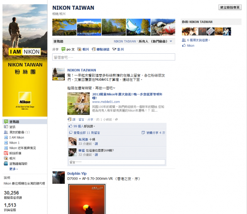Select the 影片 video share icon

point(114,49)
